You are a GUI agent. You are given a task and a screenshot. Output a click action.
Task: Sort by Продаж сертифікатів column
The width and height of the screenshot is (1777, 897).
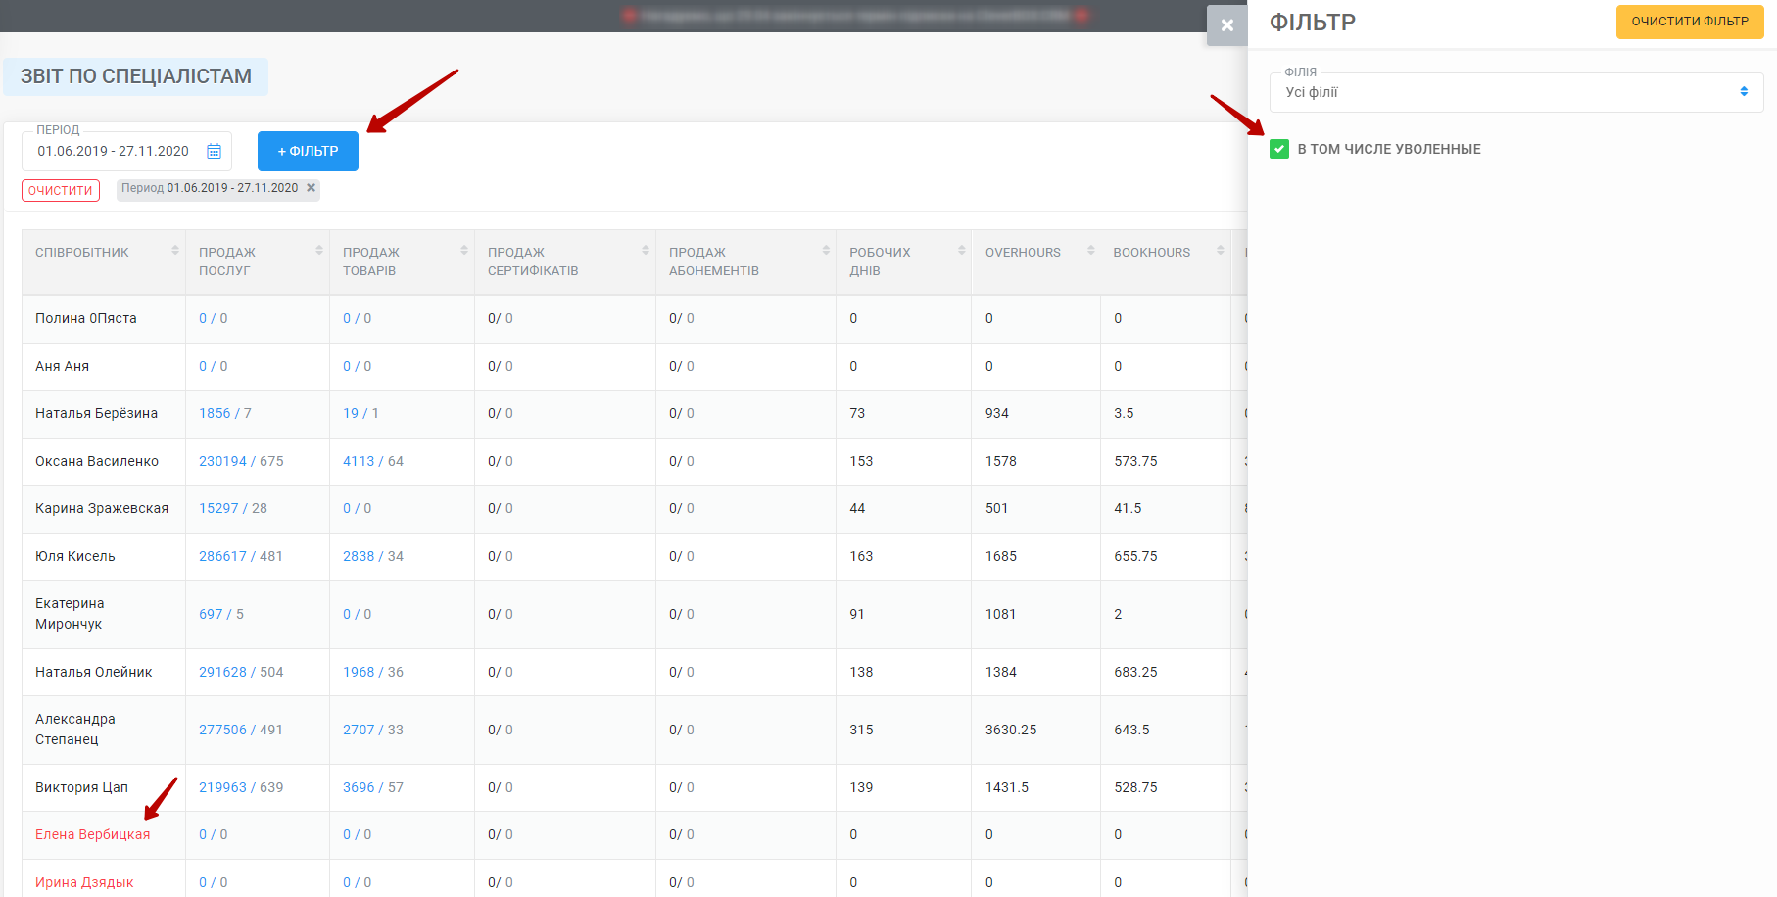[x=646, y=251]
